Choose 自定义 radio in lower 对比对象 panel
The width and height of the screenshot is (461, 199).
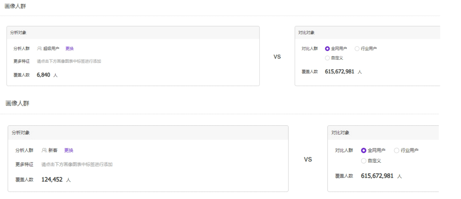tap(364, 161)
